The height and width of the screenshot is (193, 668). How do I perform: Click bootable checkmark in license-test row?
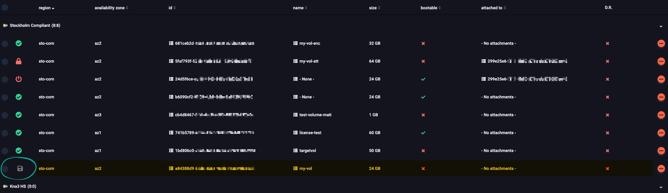(x=423, y=133)
